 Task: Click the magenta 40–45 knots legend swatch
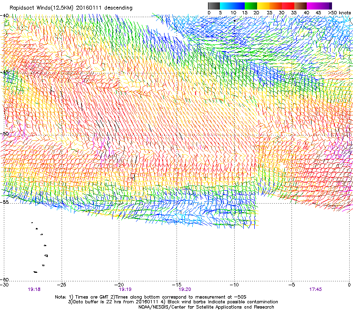(313, 6)
